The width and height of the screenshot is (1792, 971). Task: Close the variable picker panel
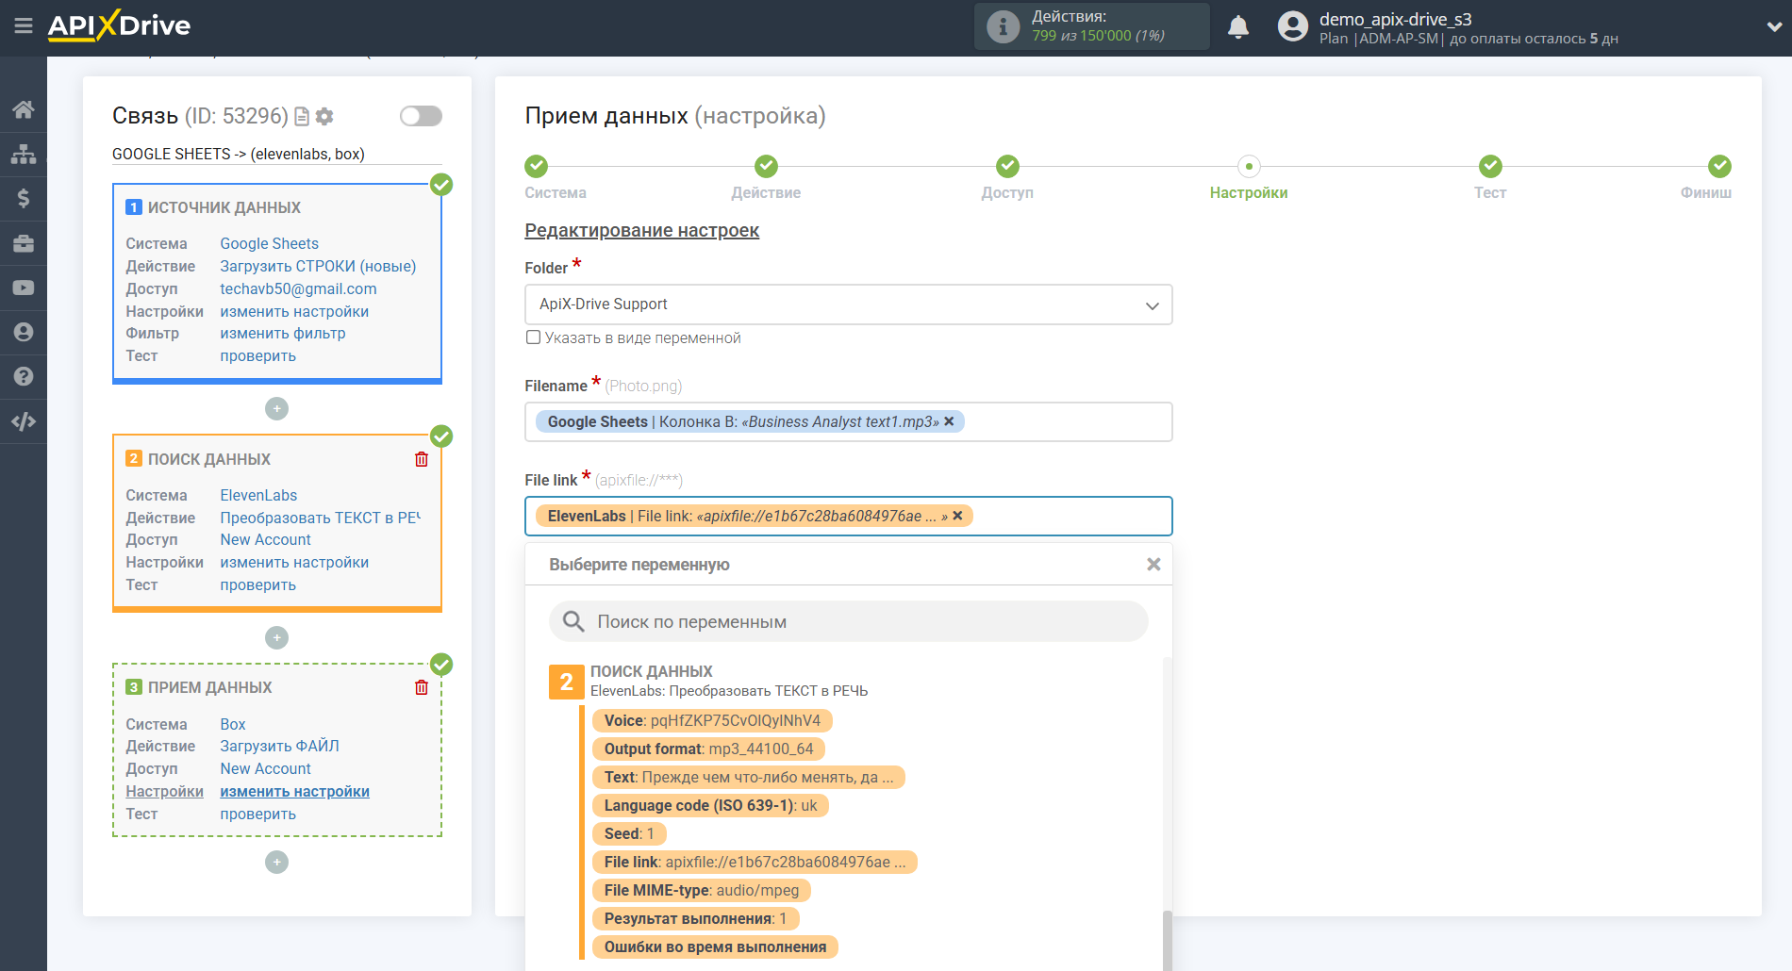click(1153, 565)
